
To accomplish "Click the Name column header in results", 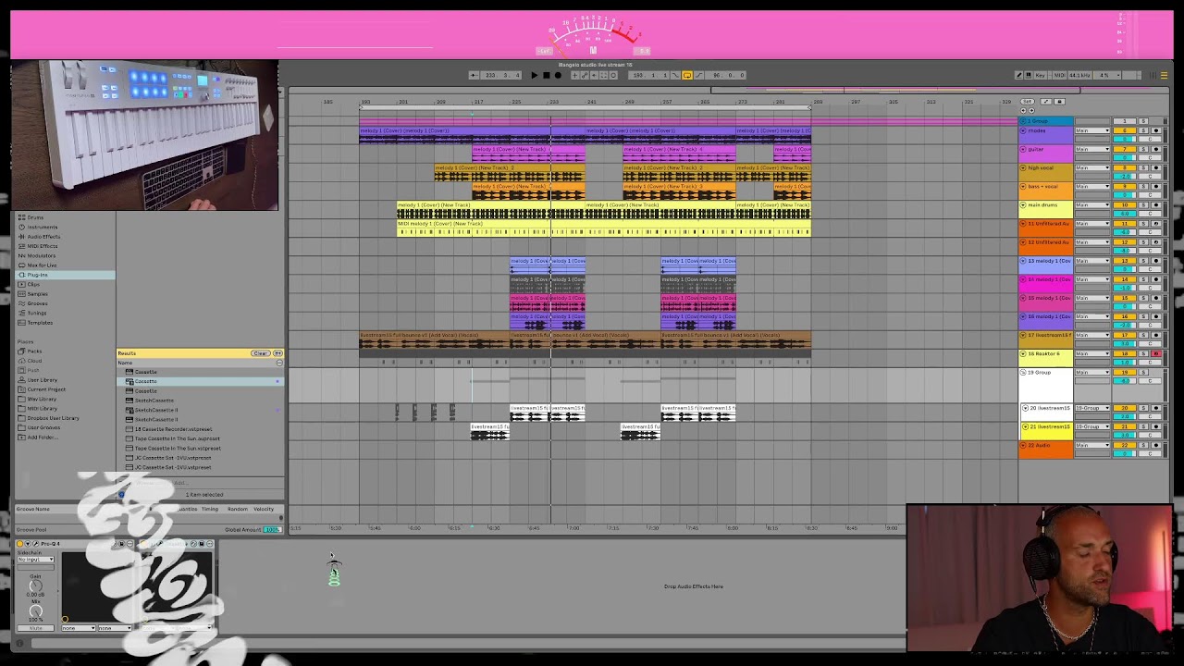I will [x=126, y=363].
